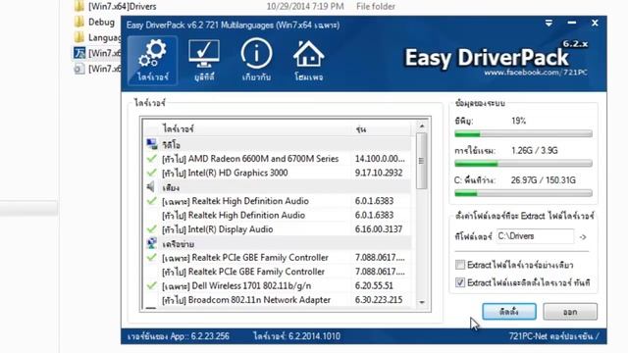Click the [Win7.x64]Drivers folder in Explorer
The image size is (628, 353).
pos(116,7)
